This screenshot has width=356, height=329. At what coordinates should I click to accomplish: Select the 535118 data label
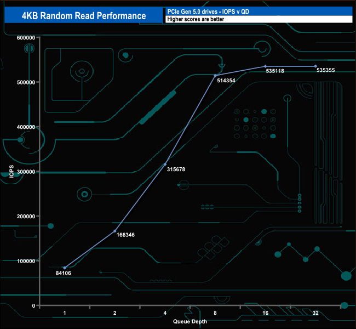275,71
